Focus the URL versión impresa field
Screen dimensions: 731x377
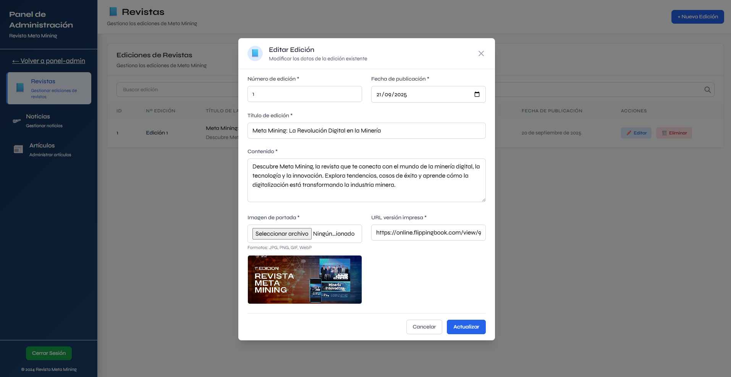(428, 233)
